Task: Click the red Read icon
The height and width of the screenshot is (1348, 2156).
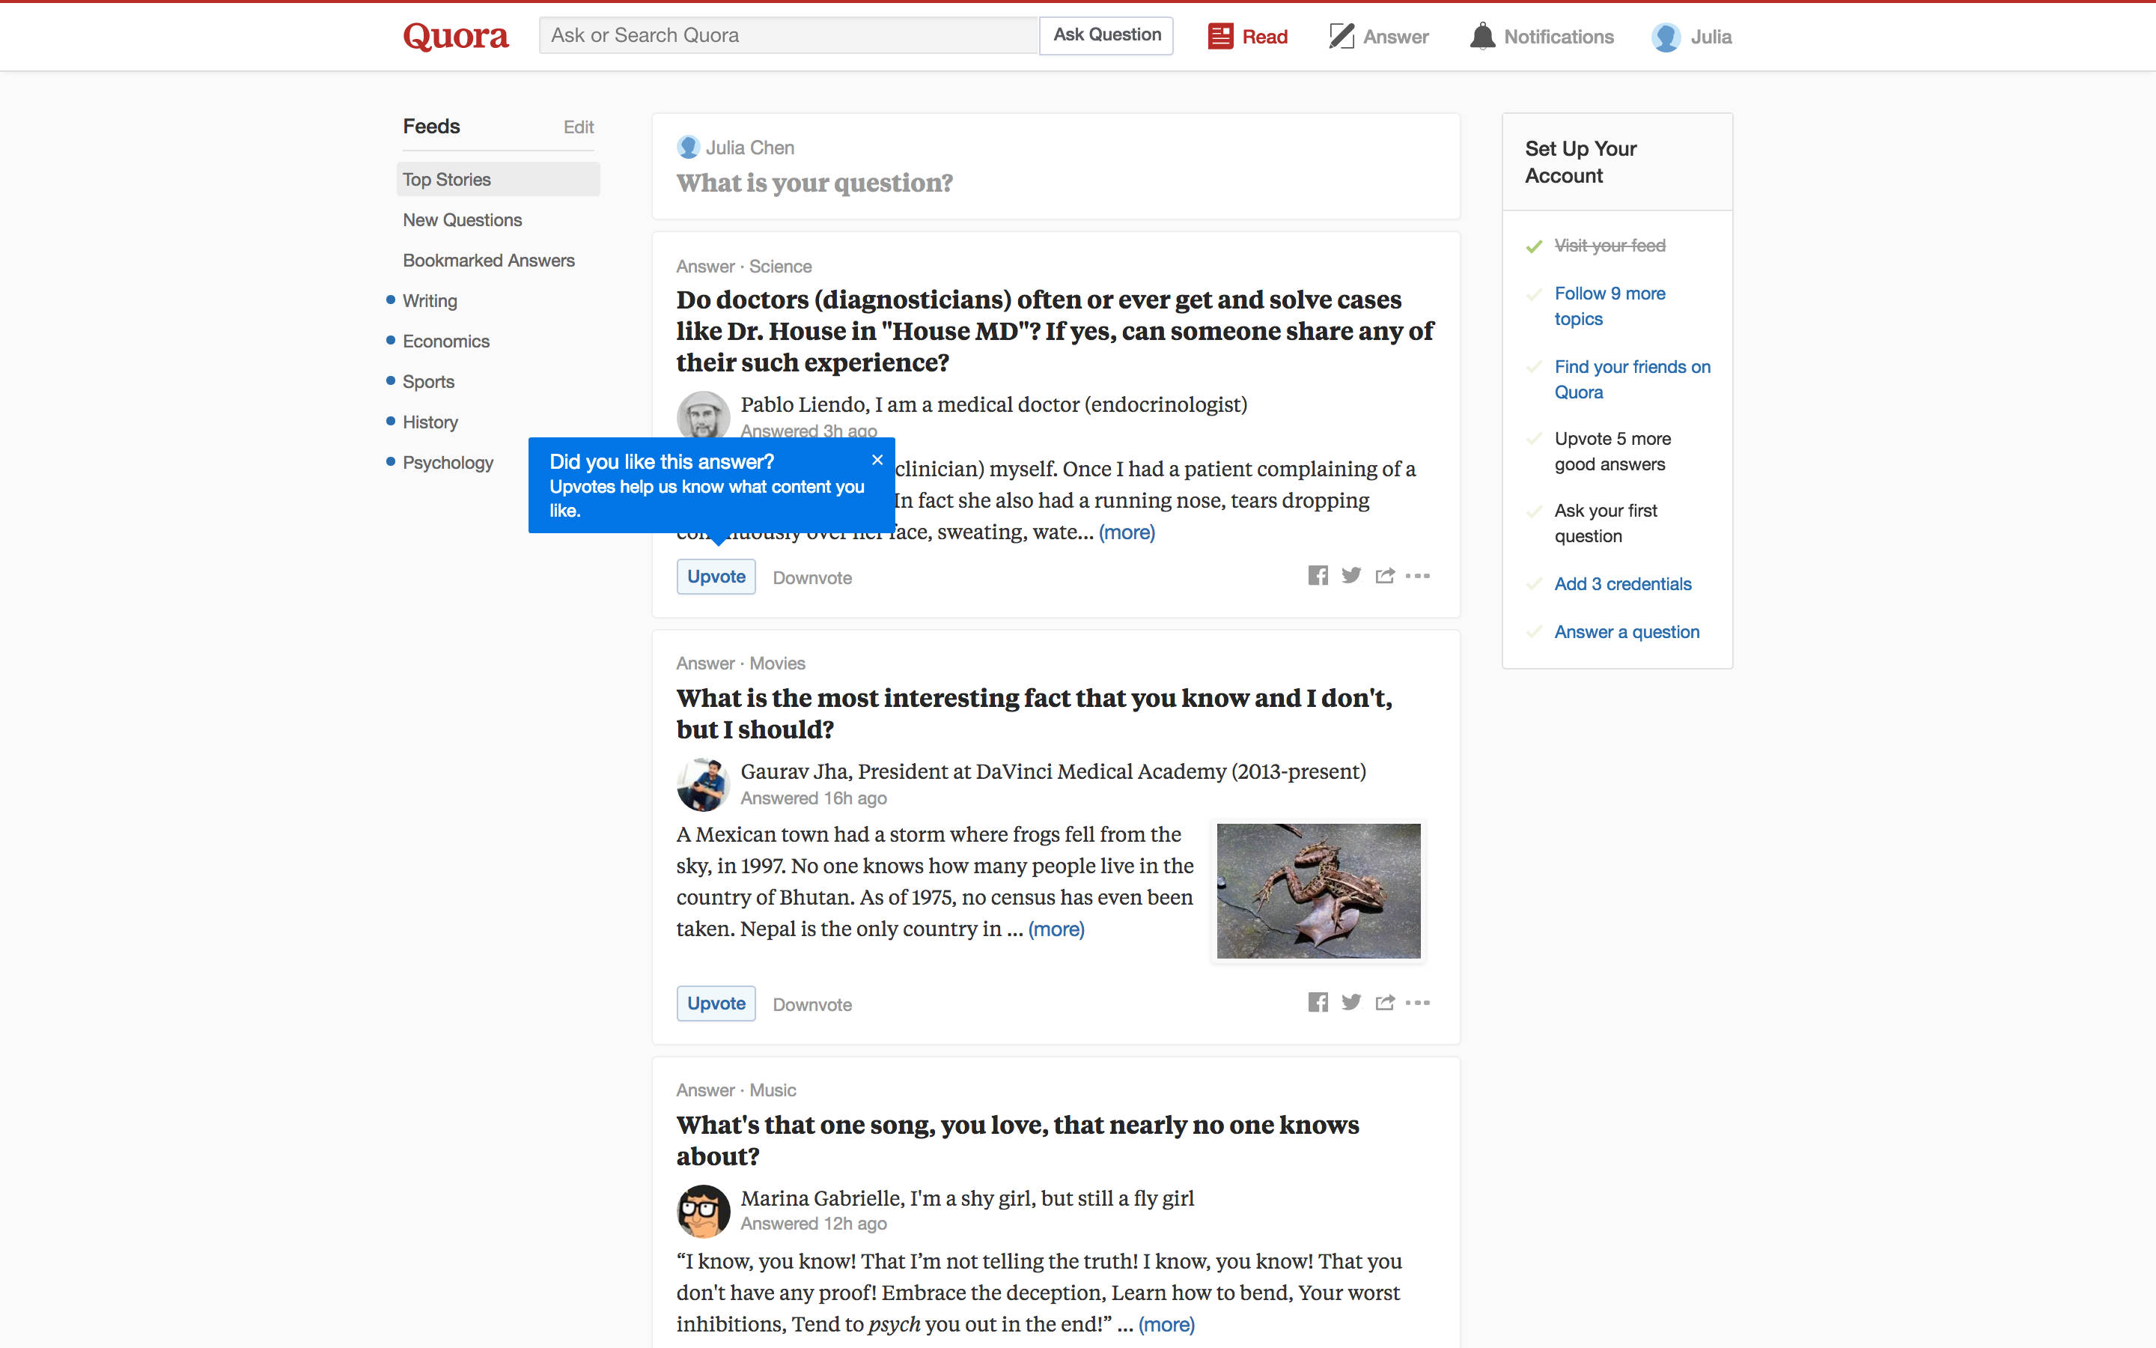Action: (x=1219, y=36)
